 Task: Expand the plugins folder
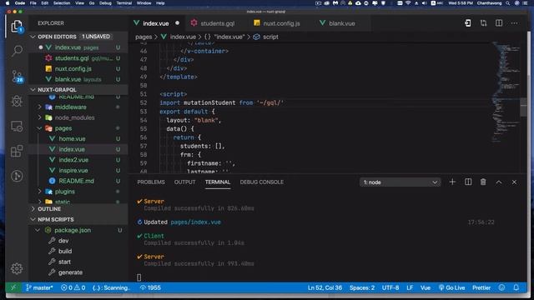click(40, 192)
